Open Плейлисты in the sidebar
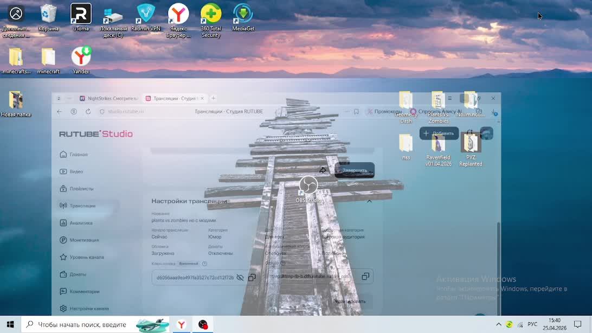This screenshot has width=592, height=333. [76, 188]
